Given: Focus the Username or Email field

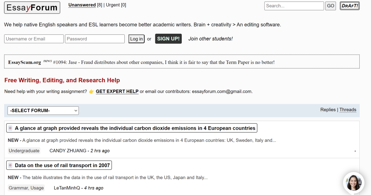Looking at the screenshot, I should pos(34,39).
